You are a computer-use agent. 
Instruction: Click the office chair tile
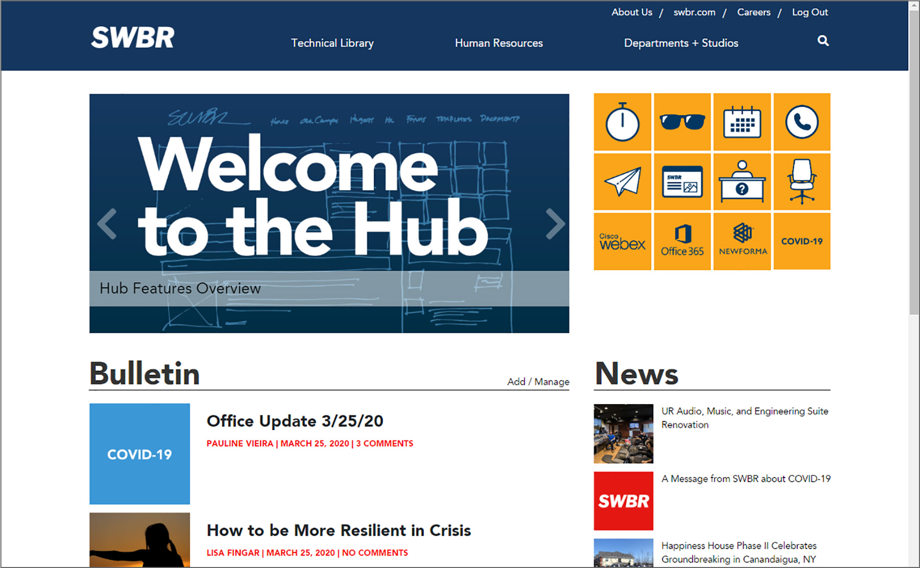(801, 182)
